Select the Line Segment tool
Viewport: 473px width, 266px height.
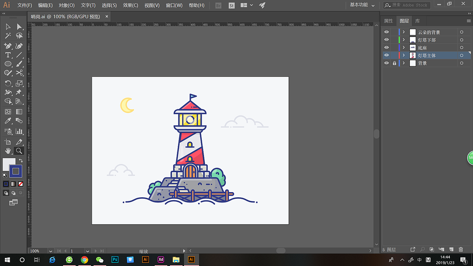pos(19,55)
